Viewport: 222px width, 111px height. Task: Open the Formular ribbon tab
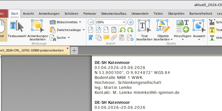tap(90, 14)
